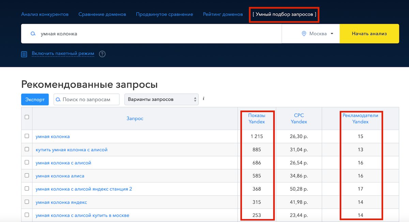Check the row "умная колонка с алисой яндекс станция 2"
The width and height of the screenshot is (409, 222).
[27, 189]
